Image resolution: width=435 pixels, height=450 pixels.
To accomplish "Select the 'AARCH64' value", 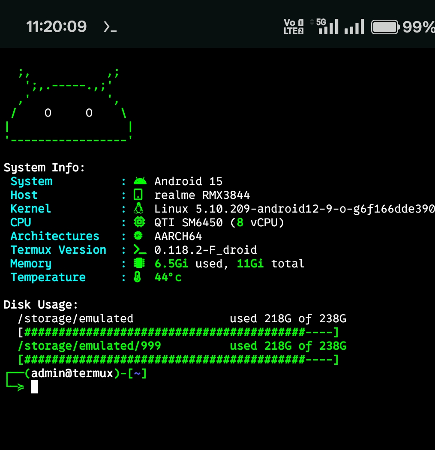I will click(178, 236).
